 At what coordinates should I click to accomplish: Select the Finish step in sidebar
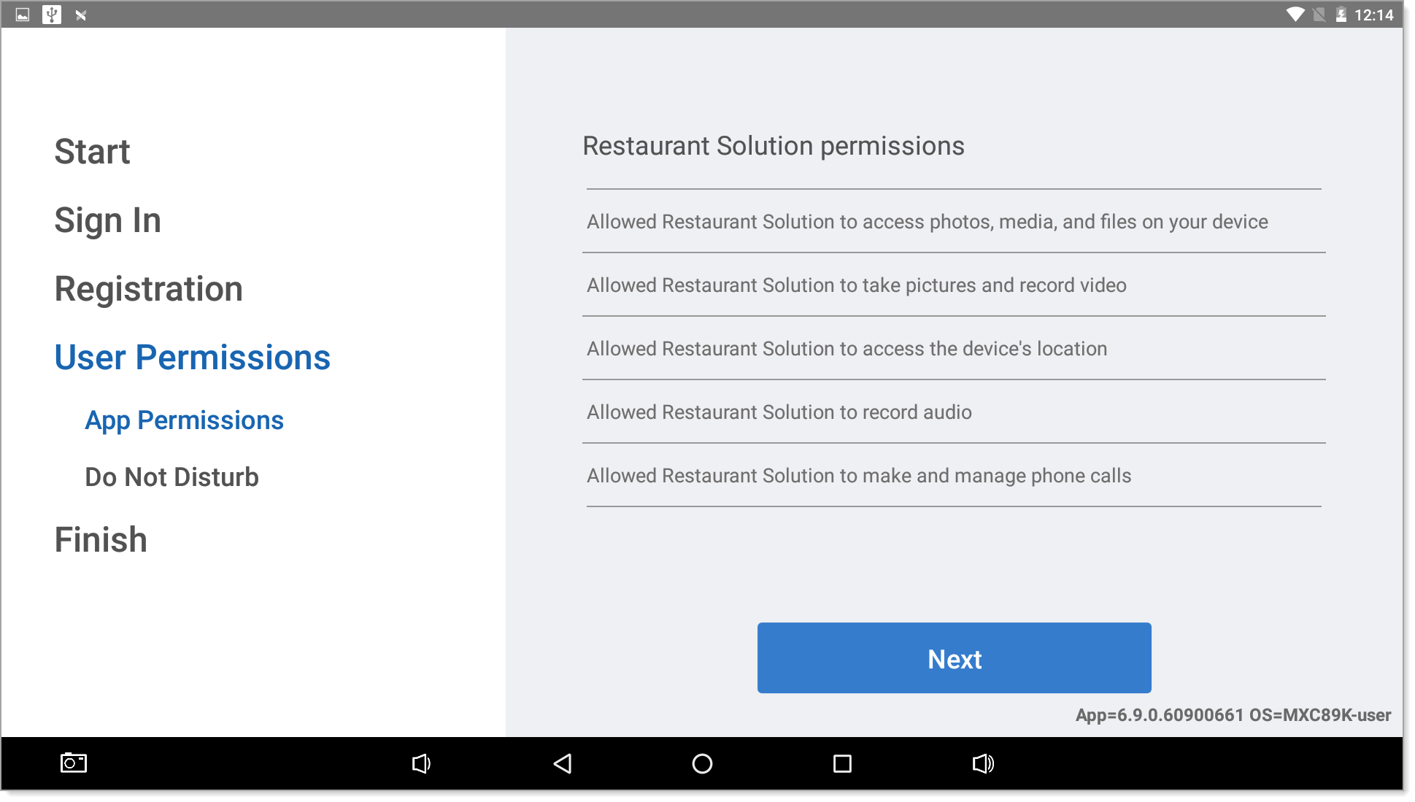[x=101, y=539]
